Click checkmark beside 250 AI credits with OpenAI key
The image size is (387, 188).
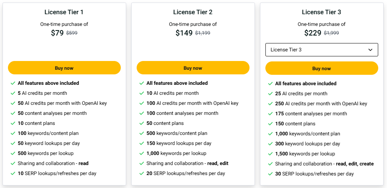point(270,104)
